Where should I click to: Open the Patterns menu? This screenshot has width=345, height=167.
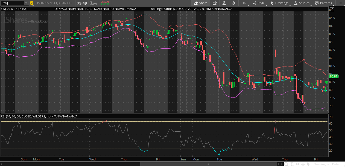point(323,3)
